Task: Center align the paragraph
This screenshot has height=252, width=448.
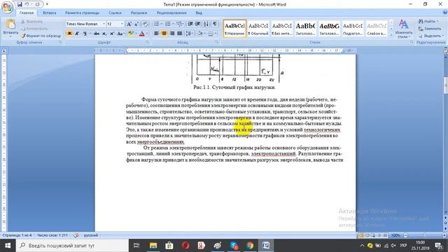Action: coord(164,34)
